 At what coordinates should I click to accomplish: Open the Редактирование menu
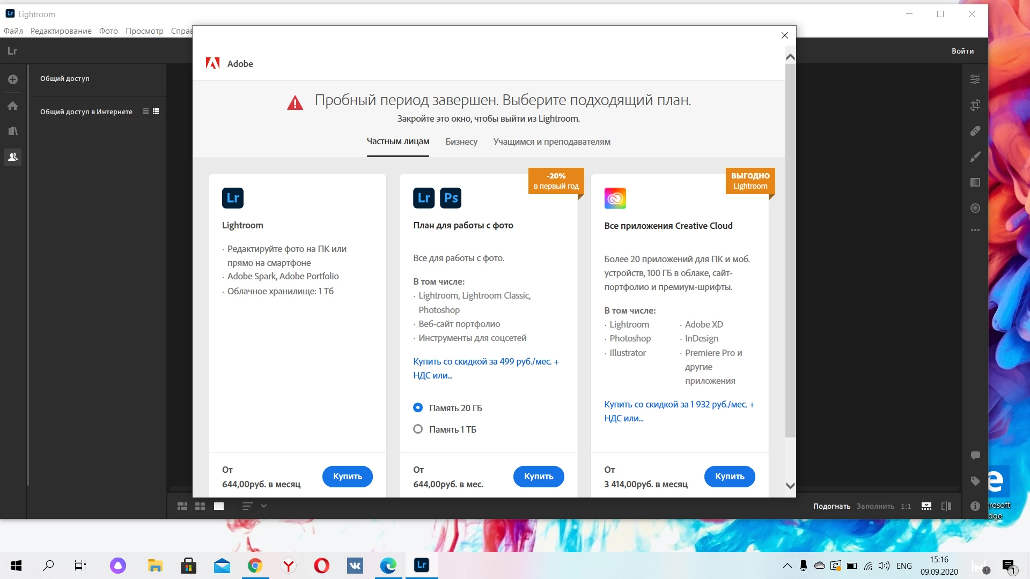pyautogui.click(x=61, y=31)
